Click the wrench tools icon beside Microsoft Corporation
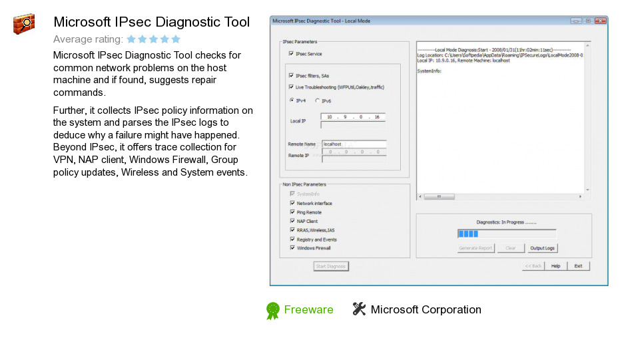The image size is (626, 340). [x=359, y=309]
